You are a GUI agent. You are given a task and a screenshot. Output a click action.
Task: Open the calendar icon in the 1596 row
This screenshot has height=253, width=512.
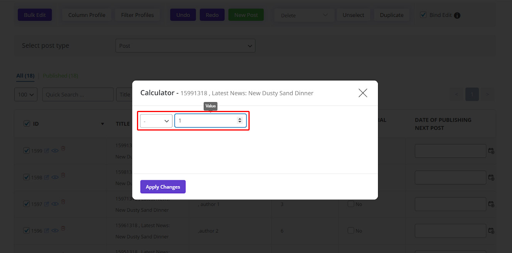tap(492, 231)
